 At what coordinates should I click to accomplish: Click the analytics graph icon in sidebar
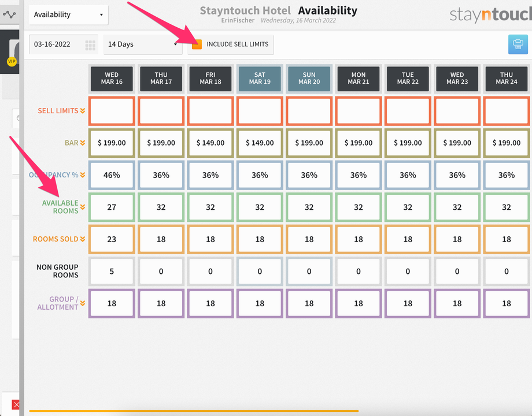[9, 14]
